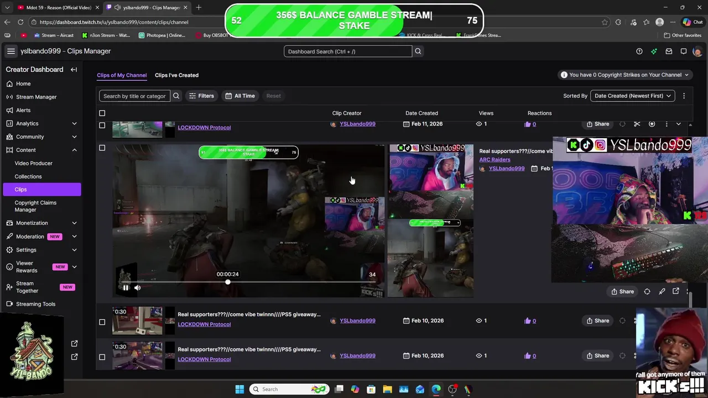This screenshot has height=398, width=708.
Task: Open the All Time date range selector
Action: (240, 96)
